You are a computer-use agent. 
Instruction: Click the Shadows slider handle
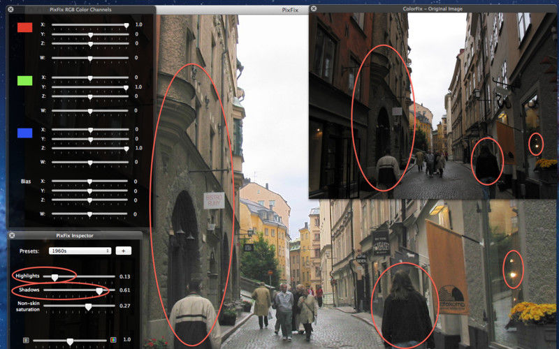[99, 291]
